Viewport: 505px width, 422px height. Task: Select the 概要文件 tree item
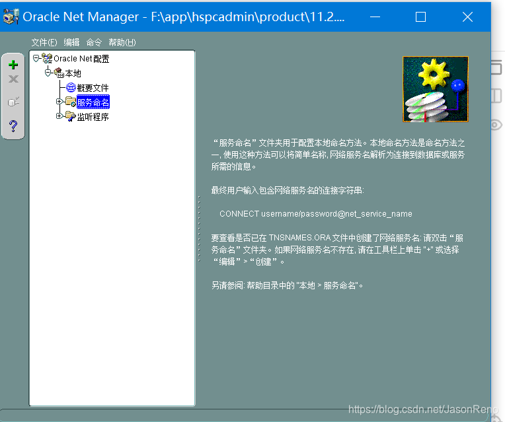[93, 88]
